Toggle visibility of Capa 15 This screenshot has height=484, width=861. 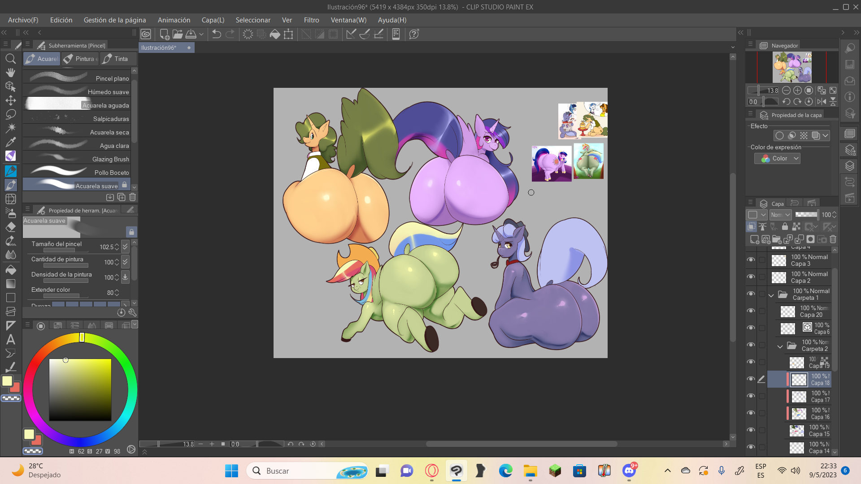click(751, 430)
